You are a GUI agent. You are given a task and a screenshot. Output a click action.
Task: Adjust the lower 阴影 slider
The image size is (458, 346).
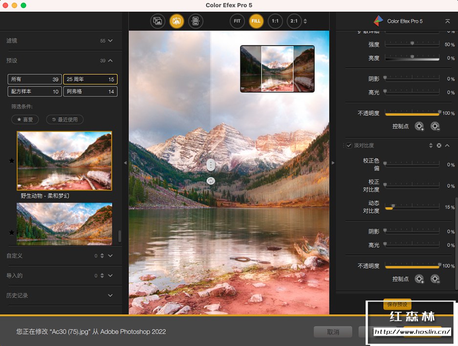412,231
